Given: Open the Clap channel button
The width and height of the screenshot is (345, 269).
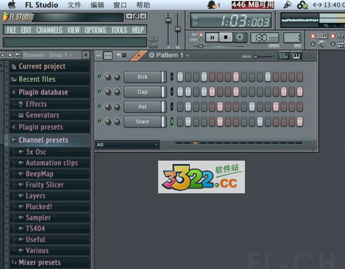Looking at the screenshot, I should coord(143,92).
